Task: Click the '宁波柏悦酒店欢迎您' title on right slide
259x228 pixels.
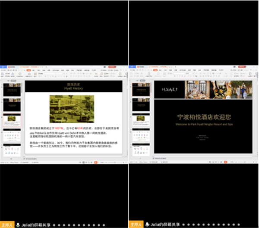Action: point(204,117)
